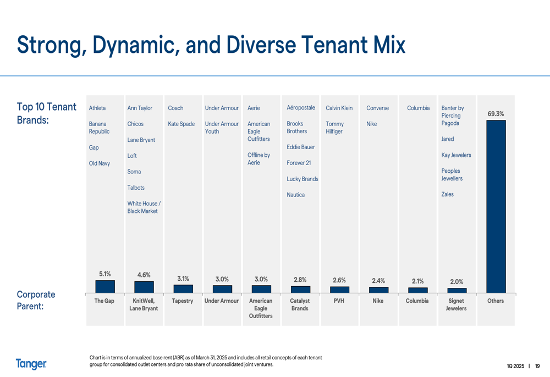Click the 'Catalyst Brands' parent label
The width and height of the screenshot is (550, 377).
(x=300, y=305)
